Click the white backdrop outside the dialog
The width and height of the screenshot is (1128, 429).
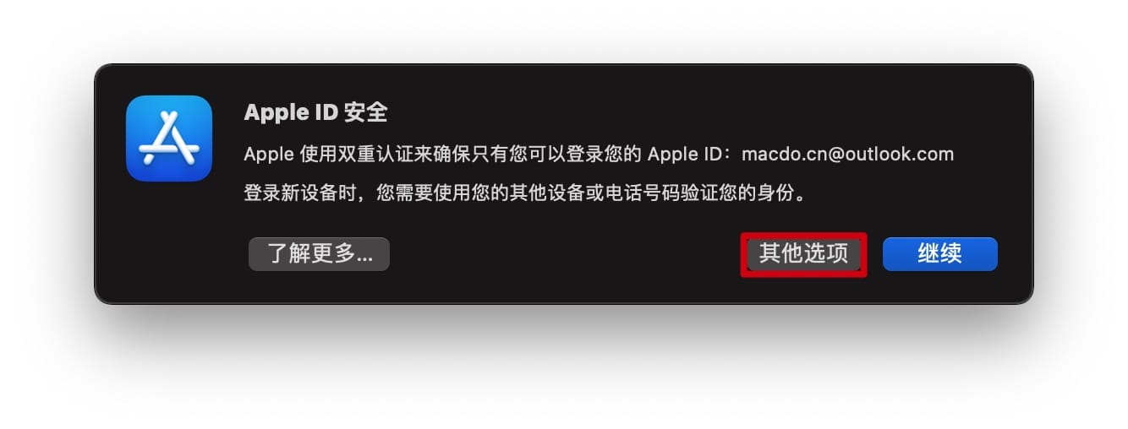click(564, 372)
